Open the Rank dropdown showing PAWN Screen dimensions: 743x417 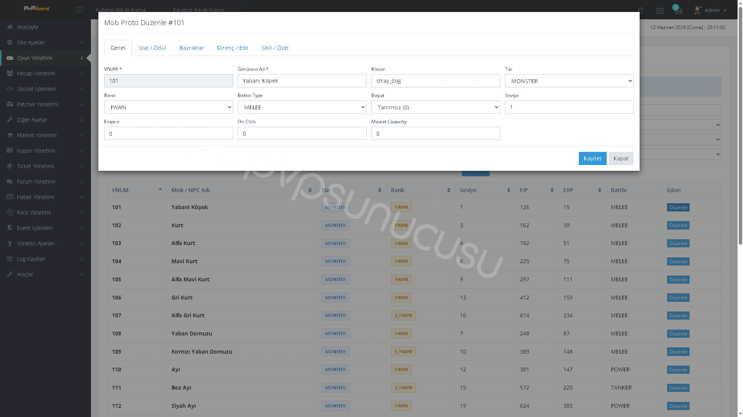click(x=168, y=107)
